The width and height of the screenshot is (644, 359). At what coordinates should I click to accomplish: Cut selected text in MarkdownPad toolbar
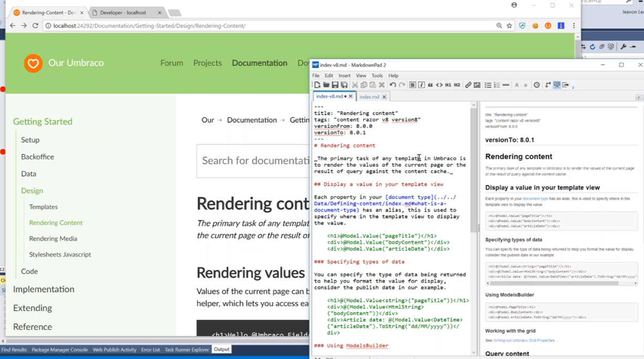pyautogui.click(x=355, y=85)
